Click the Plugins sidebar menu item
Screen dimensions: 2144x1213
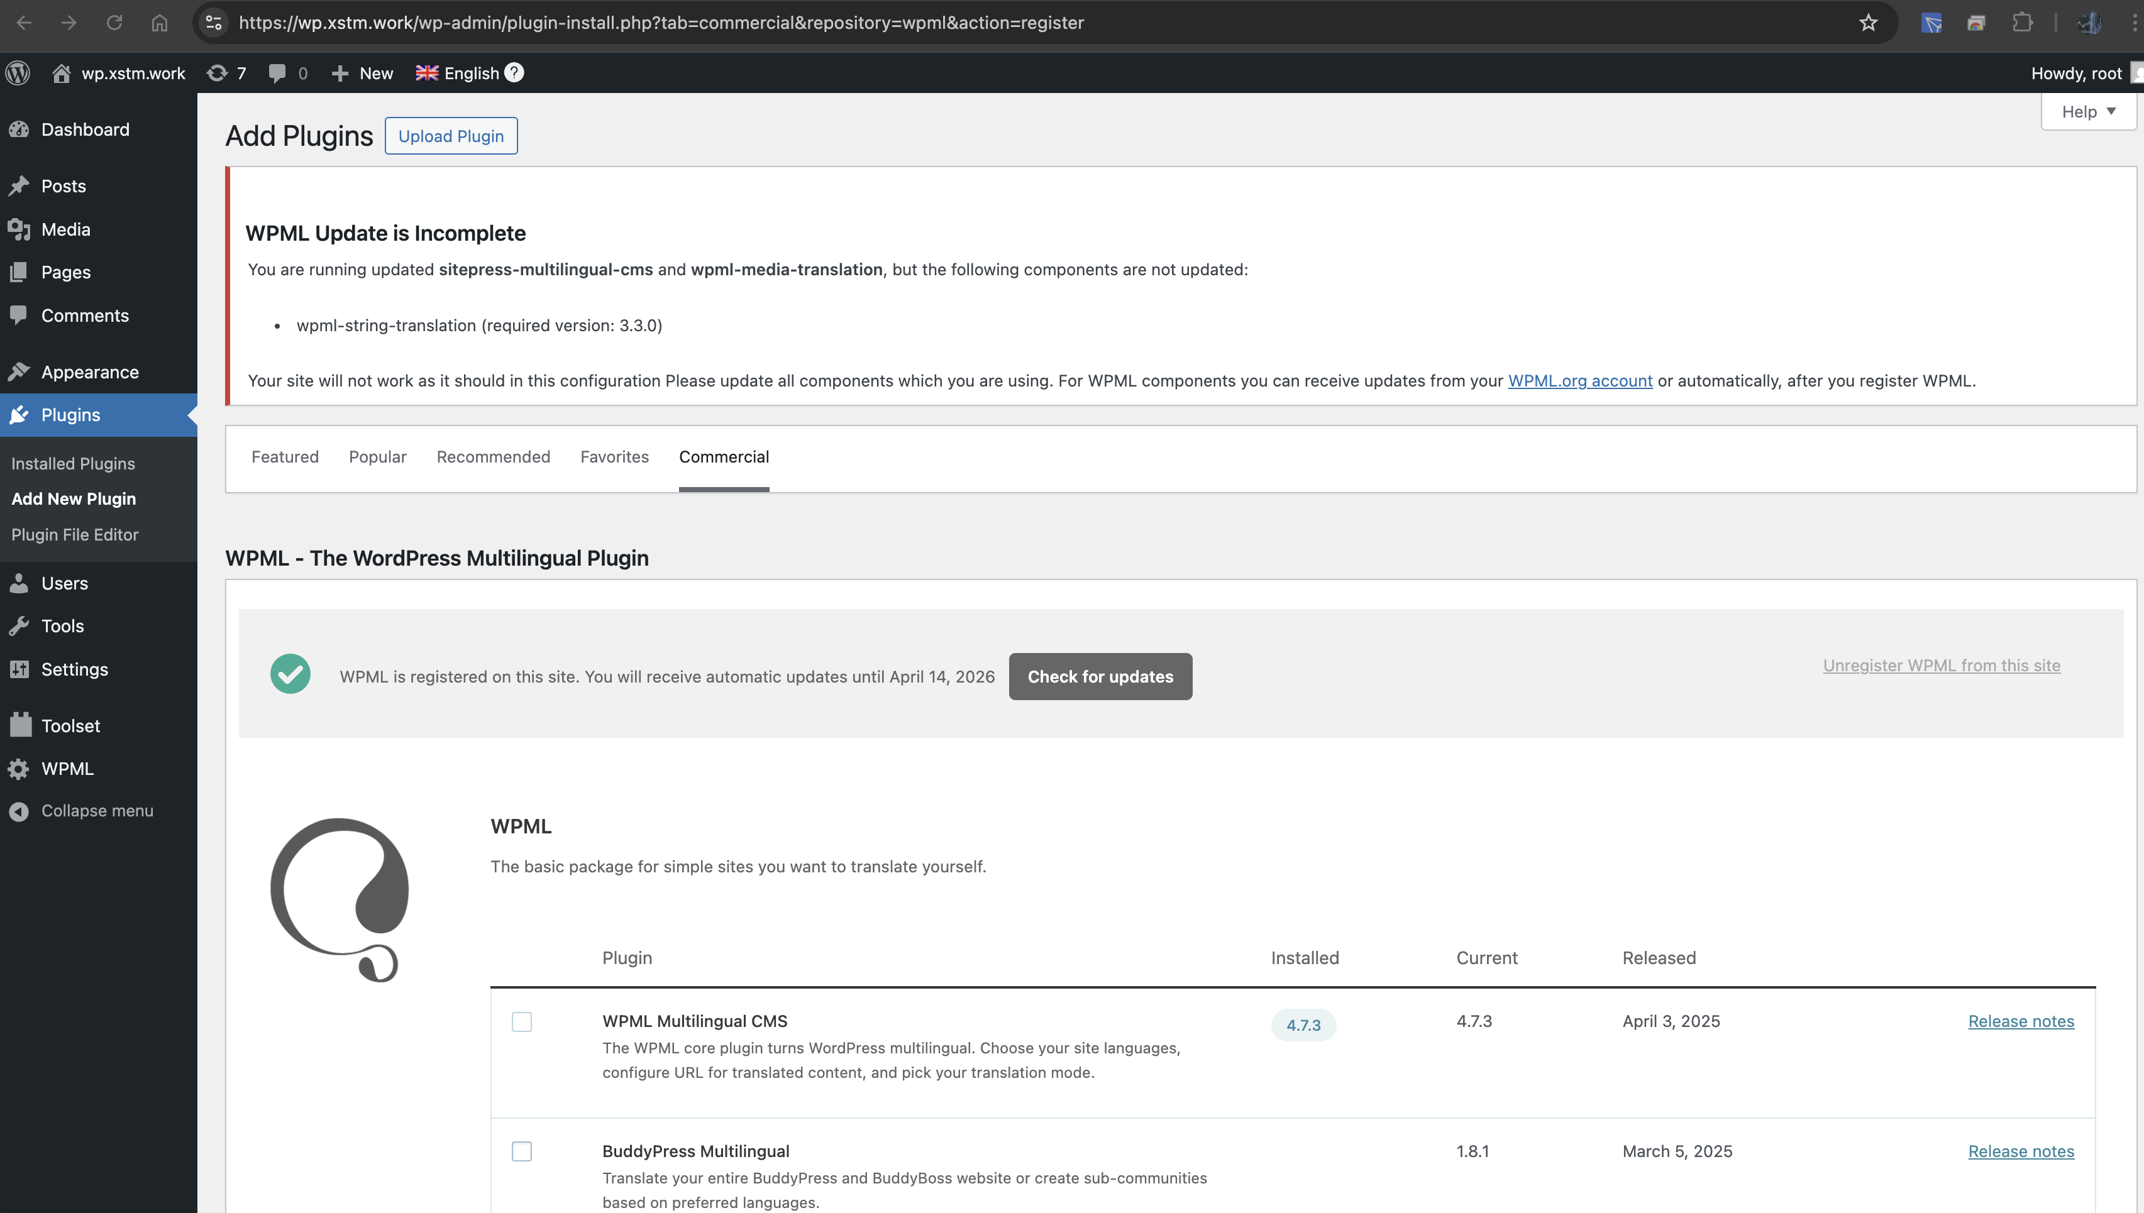(98, 415)
